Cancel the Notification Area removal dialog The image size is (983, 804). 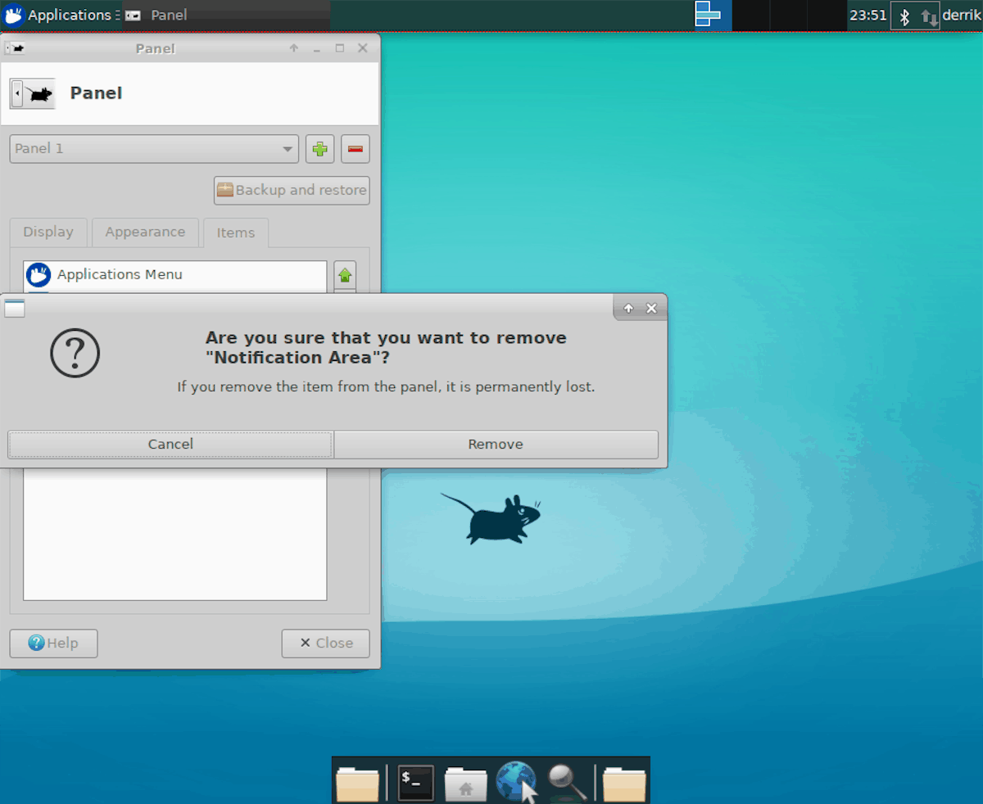tap(170, 444)
